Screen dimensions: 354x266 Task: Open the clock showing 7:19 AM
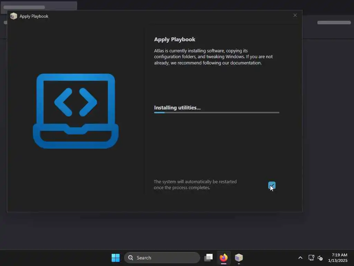point(338,258)
